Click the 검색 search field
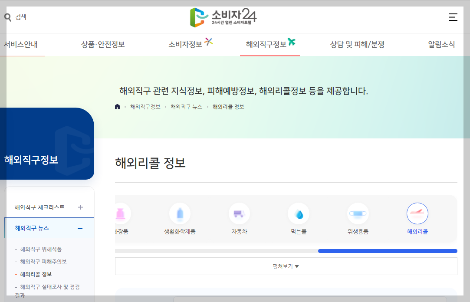This screenshot has width=470, height=302. pos(21,17)
